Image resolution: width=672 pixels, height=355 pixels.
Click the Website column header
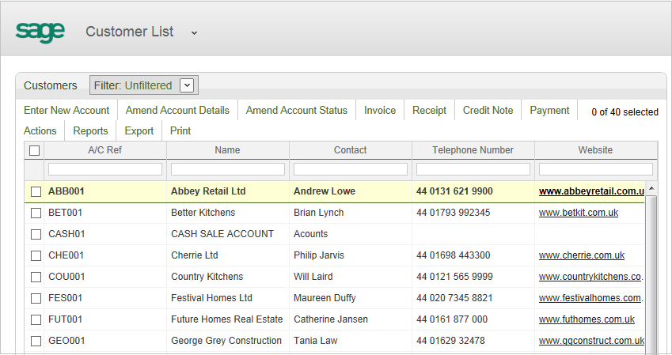pyautogui.click(x=595, y=150)
